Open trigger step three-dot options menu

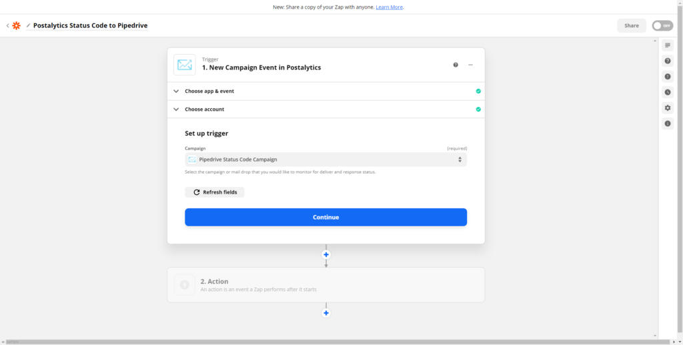(x=470, y=65)
